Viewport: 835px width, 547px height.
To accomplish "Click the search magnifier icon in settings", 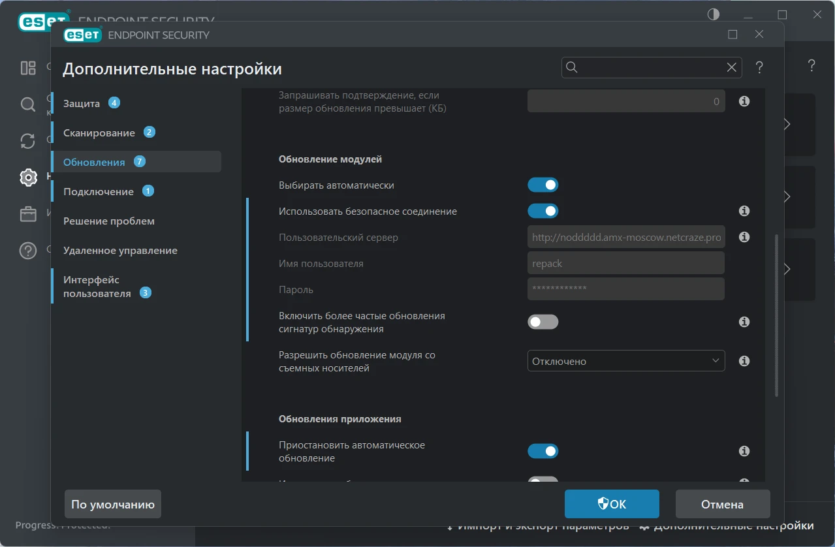I will 572,67.
